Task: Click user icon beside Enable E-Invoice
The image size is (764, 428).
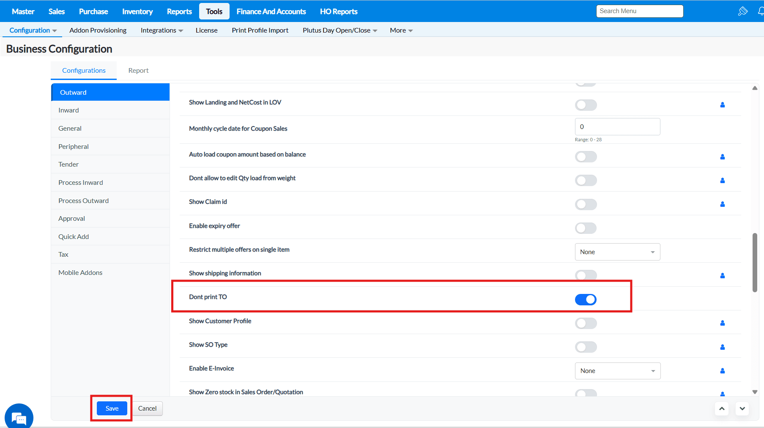Action: coord(722,371)
